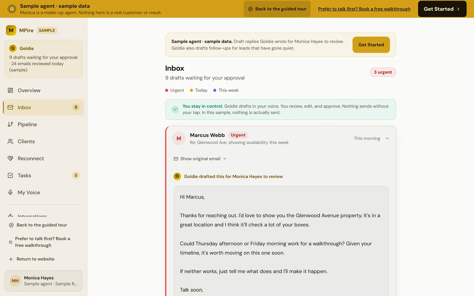
Task: Click the compass icon in the top banner
Action: 251,9
